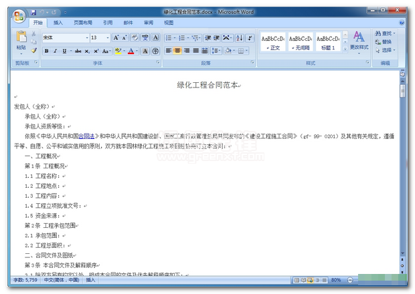This screenshot has width=415, height=294.
Task: Switch to Web Layout view
Action: (x=310, y=280)
